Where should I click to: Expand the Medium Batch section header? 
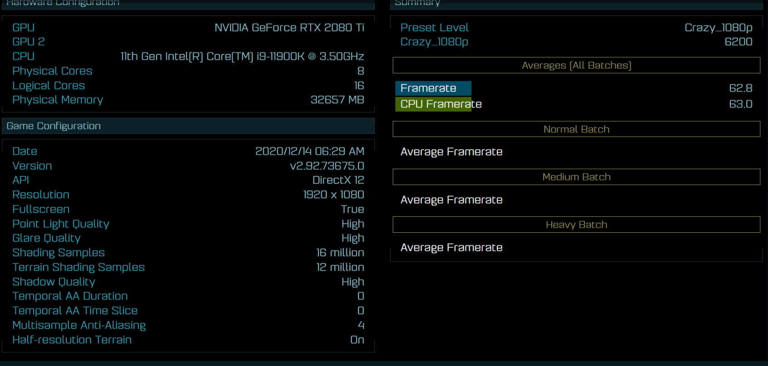pos(576,177)
